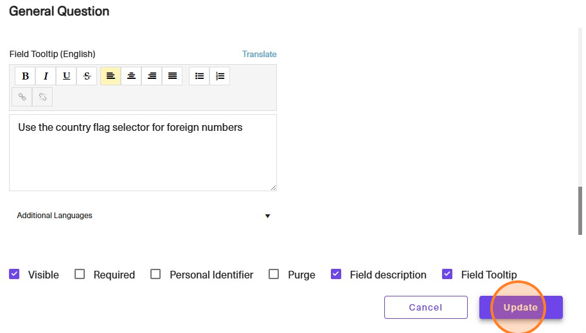Insert a numbered list
586x333 pixels.
point(220,76)
